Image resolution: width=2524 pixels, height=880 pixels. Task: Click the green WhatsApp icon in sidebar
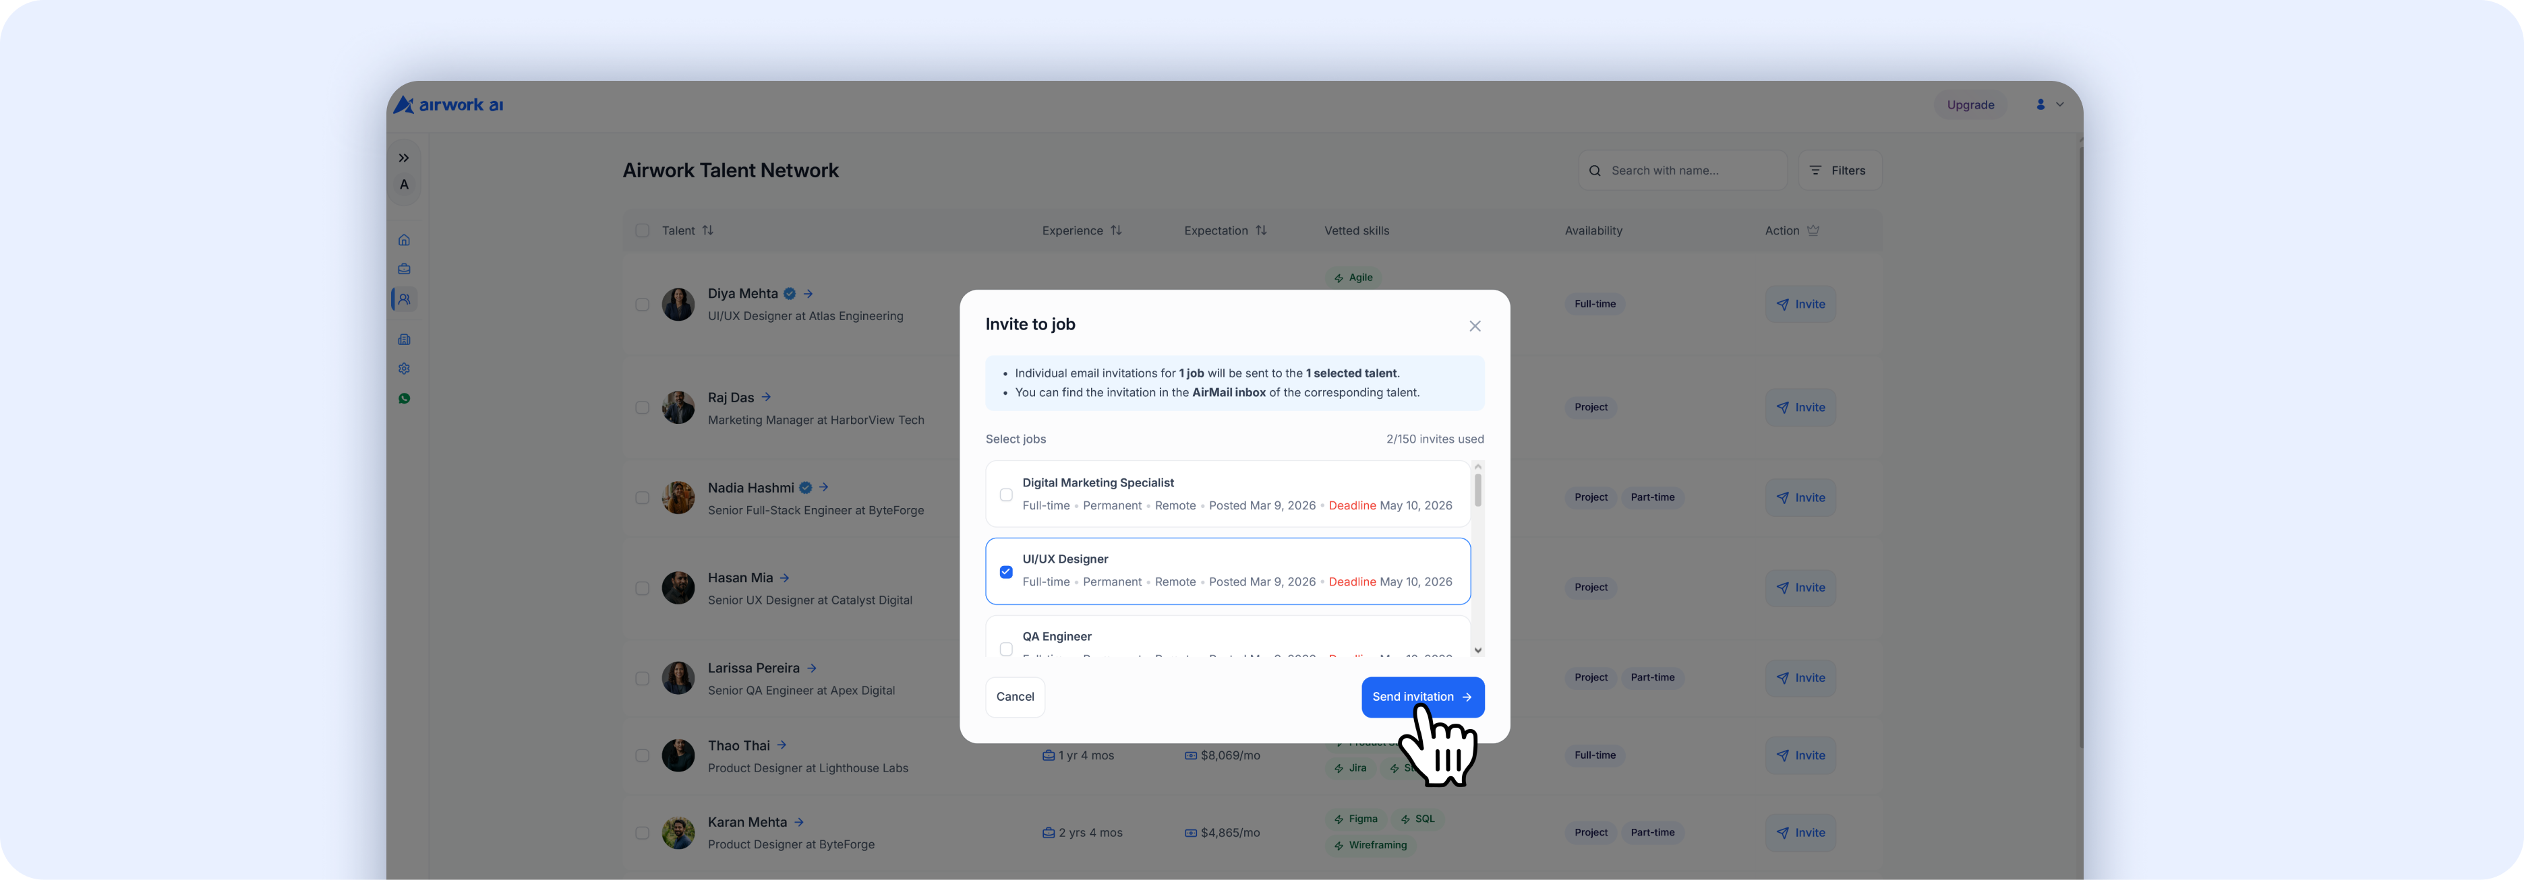point(404,398)
